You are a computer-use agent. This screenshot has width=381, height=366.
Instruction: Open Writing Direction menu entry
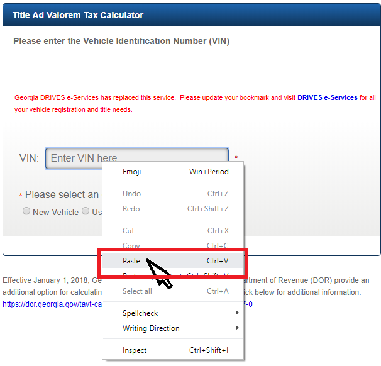tap(173, 328)
